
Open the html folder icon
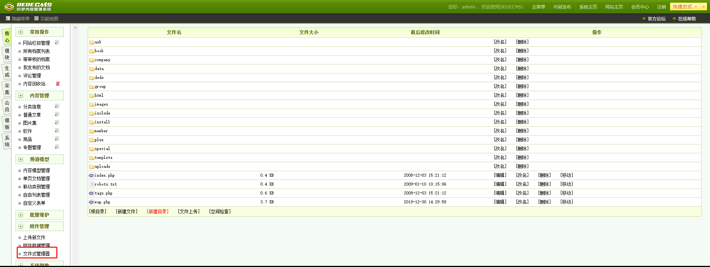click(92, 96)
